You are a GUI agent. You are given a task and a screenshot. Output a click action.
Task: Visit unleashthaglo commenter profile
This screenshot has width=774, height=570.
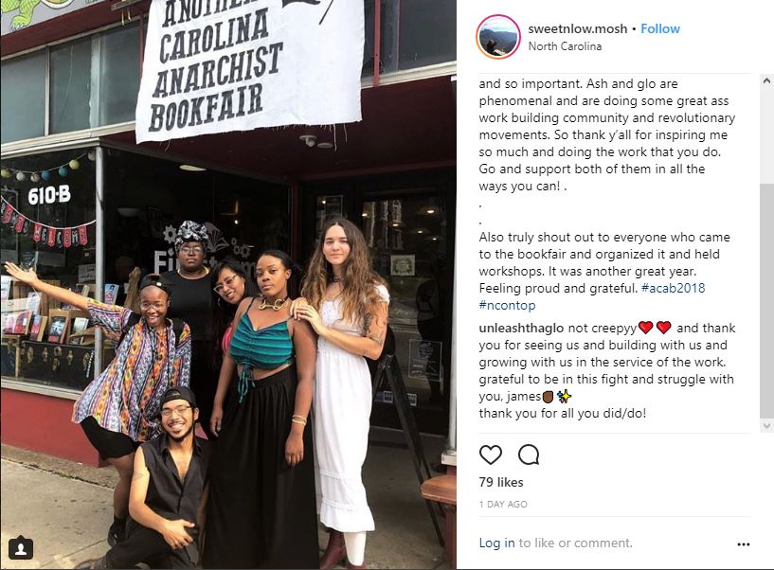tap(521, 329)
